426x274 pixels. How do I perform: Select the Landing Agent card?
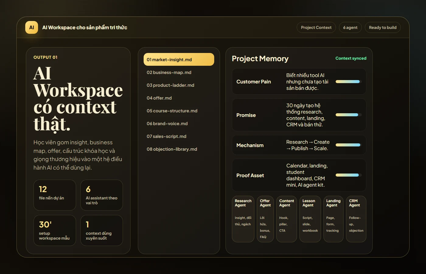pyautogui.click(x=333, y=219)
